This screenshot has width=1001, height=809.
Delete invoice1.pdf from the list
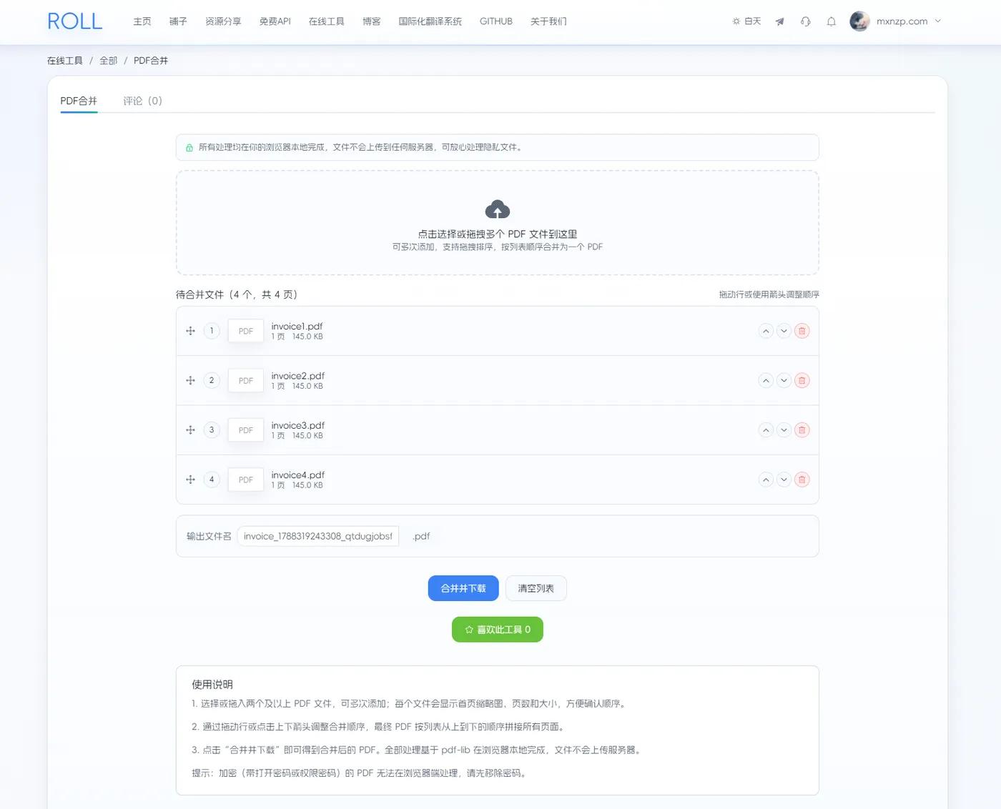point(802,331)
